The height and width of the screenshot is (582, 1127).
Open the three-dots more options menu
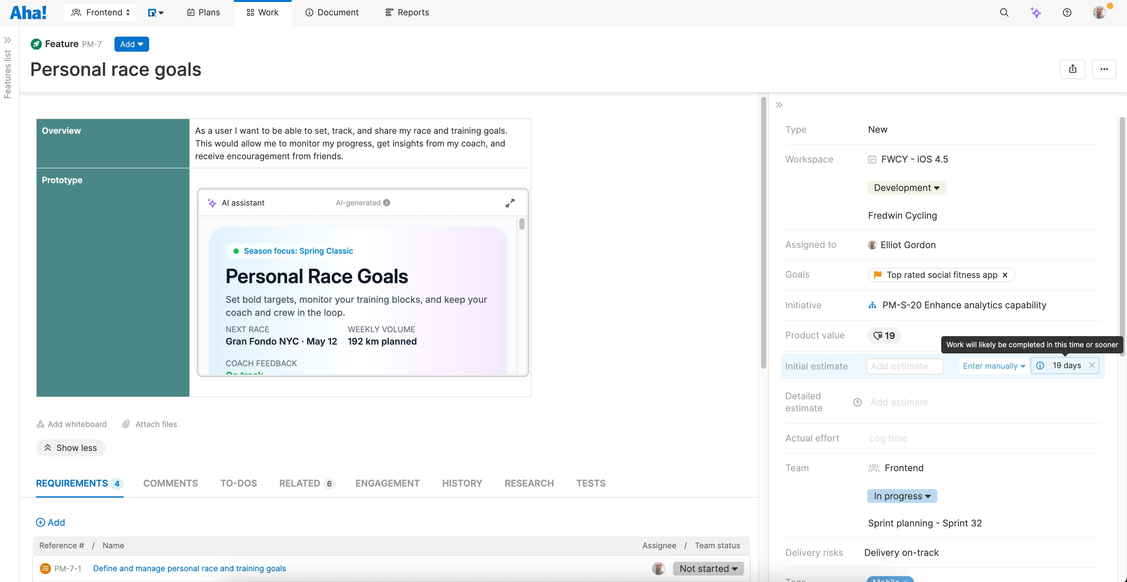1104,69
